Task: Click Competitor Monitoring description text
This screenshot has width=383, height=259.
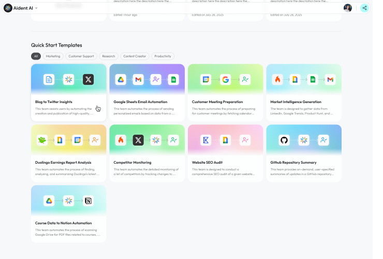Action: [x=146, y=172]
